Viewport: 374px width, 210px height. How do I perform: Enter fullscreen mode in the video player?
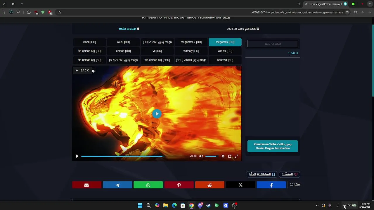coord(236,156)
